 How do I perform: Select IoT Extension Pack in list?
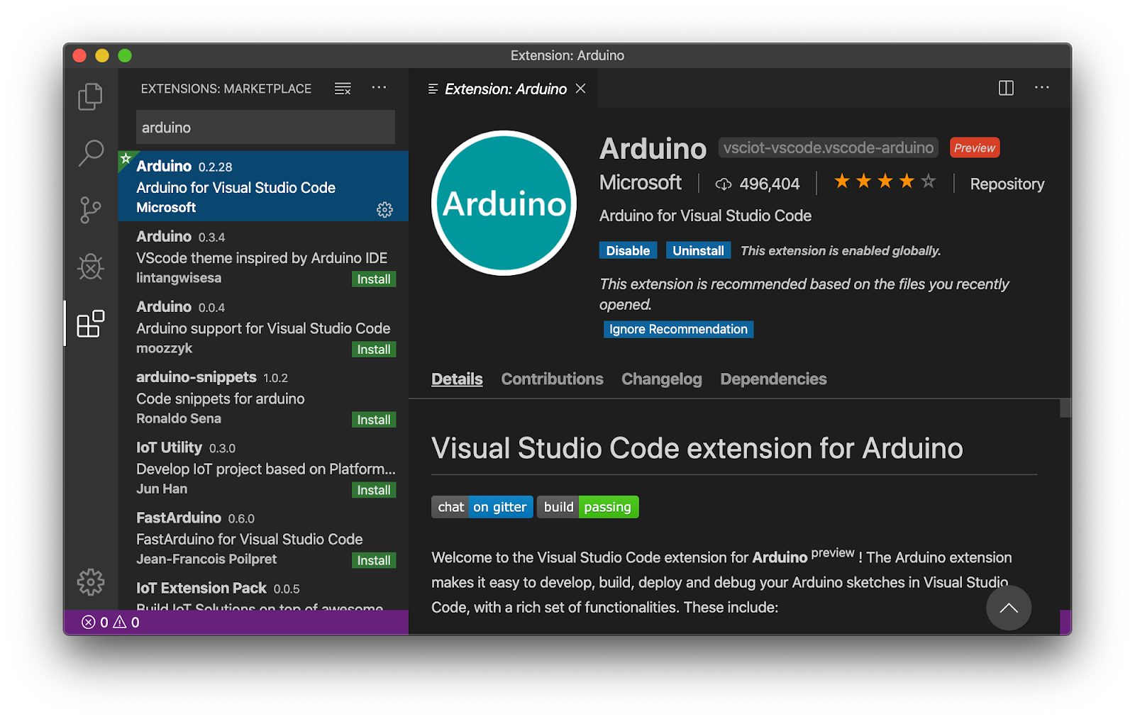pyautogui.click(x=263, y=591)
